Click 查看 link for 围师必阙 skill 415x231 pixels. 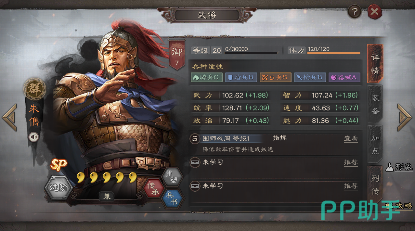[x=351, y=139]
